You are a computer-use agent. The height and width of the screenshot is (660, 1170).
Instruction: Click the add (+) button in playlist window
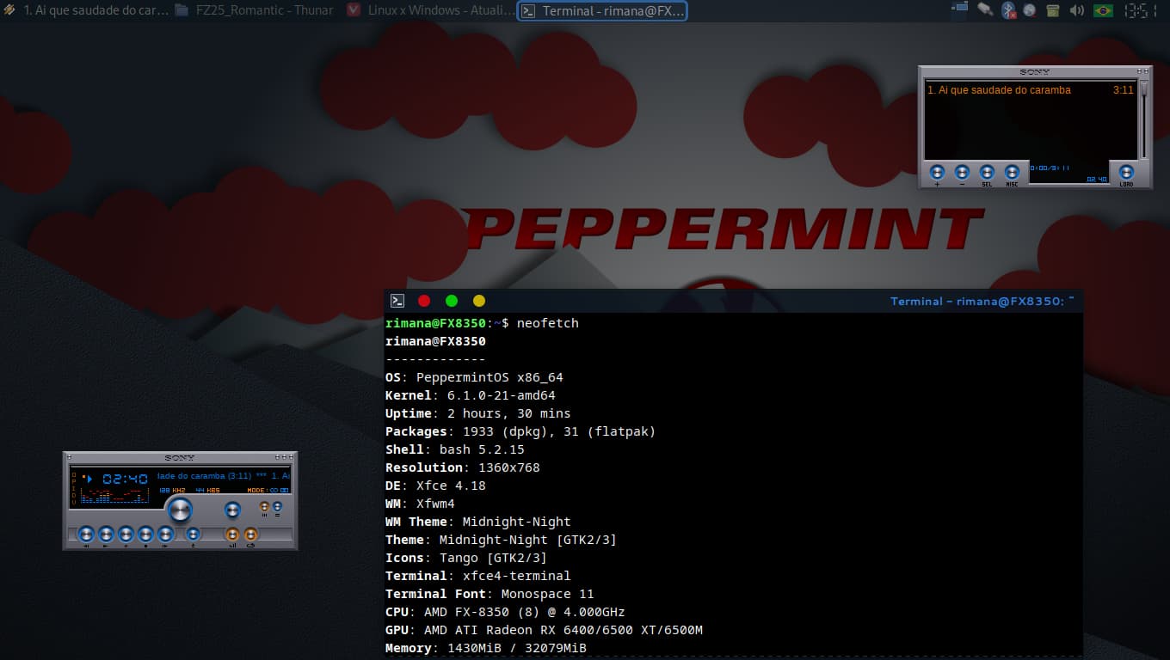pyautogui.click(x=937, y=172)
